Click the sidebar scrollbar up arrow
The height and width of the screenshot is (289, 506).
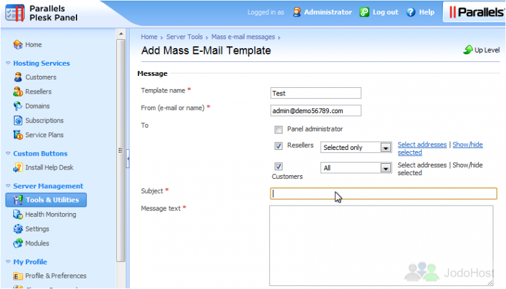click(121, 34)
